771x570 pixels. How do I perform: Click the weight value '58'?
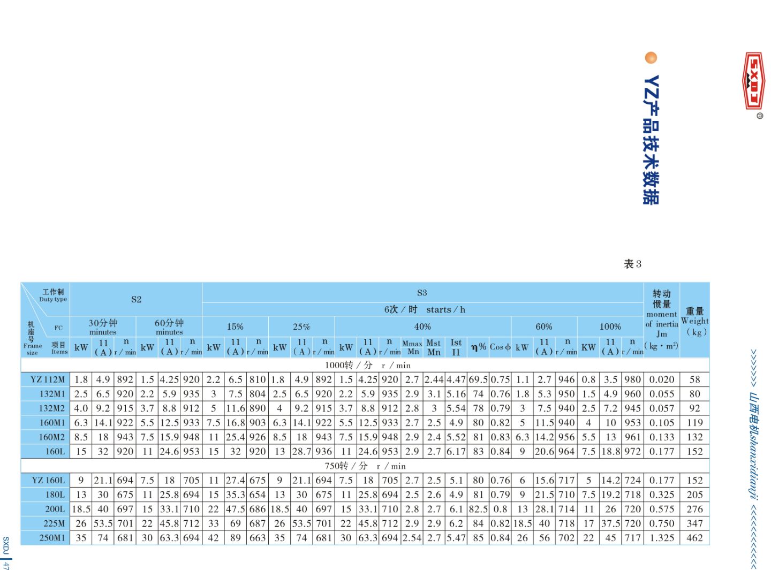[x=695, y=379]
